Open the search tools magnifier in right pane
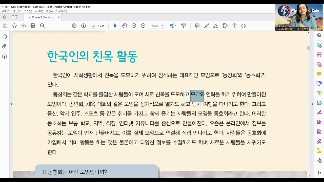This screenshot has width=324, height=182. [319, 36]
